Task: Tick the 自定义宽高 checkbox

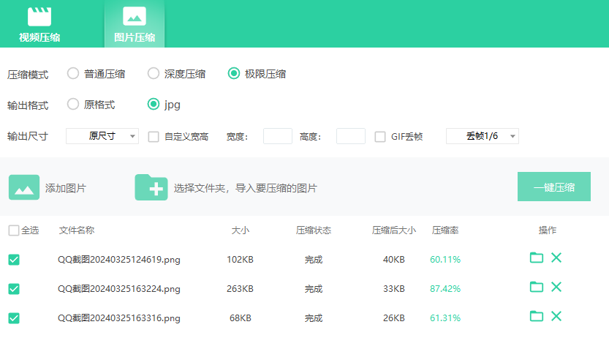Action: click(x=154, y=136)
